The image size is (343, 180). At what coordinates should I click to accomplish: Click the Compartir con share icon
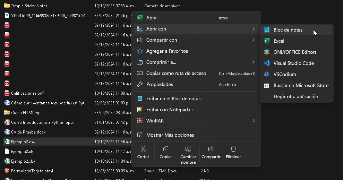[140, 40]
